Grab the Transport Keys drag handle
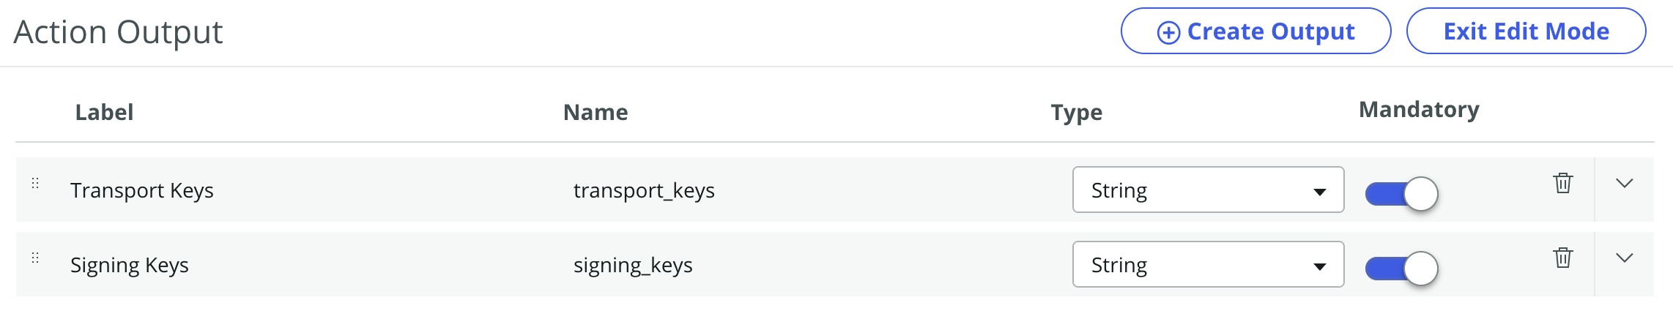This screenshot has width=1673, height=322. [x=35, y=183]
